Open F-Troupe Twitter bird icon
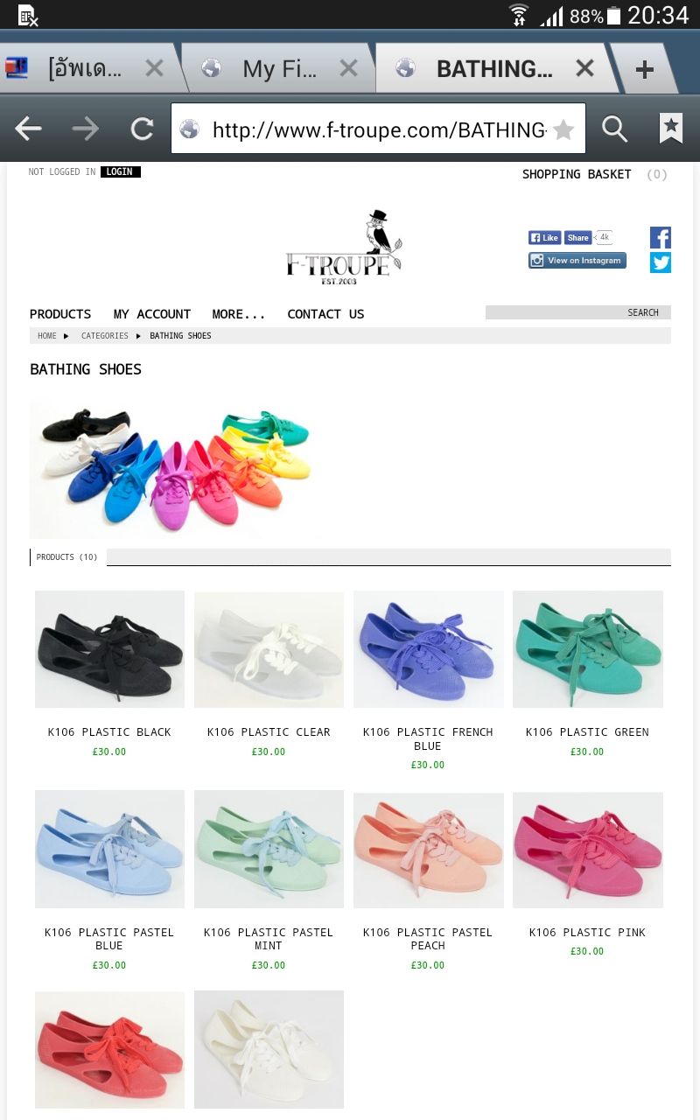700x1120 pixels. tap(661, 262)
